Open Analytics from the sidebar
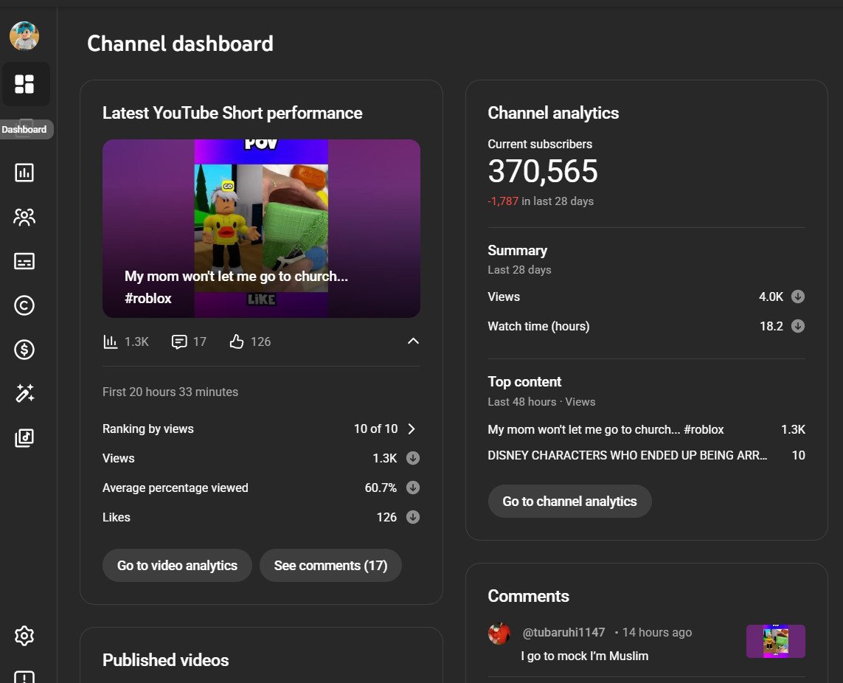Image resolution: width=843 pixels, height=683 pixels. tap(25, 172)
